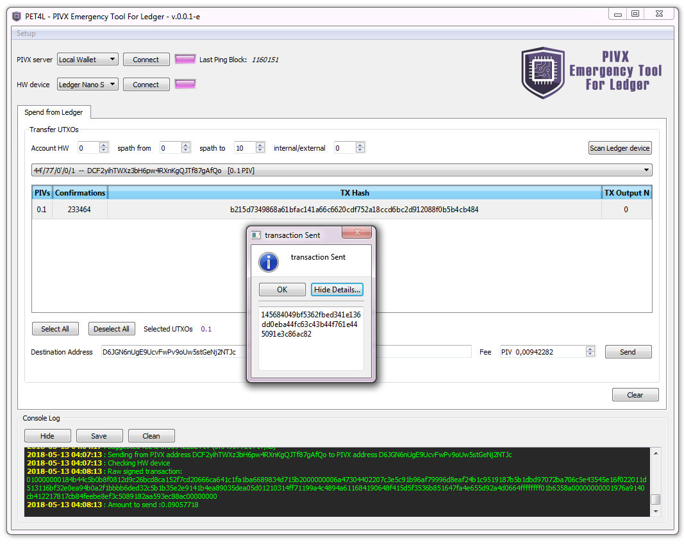Increase the Fee value with up arrow

click(590, 349)
